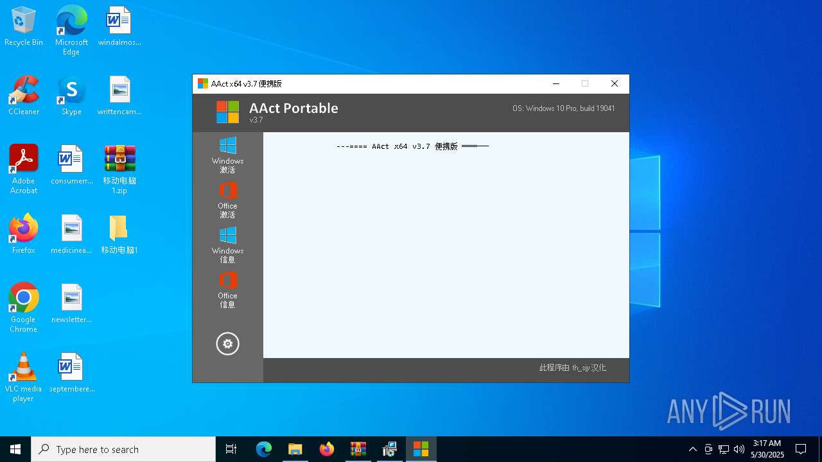This screenshot has width=822, height=462.
Task: Open Google Chrome desktop shortcut
Action: point(24,308)
